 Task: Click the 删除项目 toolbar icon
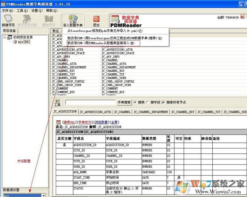click(x=49, y=18)
